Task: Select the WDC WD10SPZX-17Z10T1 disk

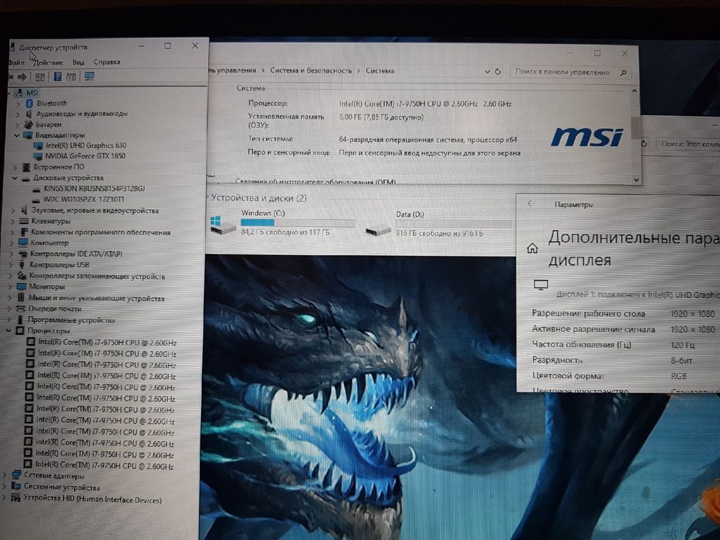Action: pos(84,199)
